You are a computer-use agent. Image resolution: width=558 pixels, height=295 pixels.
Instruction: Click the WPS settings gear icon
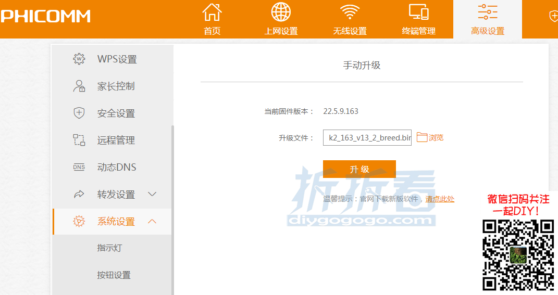pyautogui.click(x=79, y=59)
